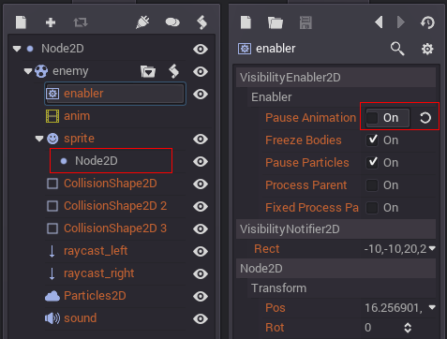Enable the Pause Animation checkbox
Viewport: 447px width, 339px height.
coord(372,118)
